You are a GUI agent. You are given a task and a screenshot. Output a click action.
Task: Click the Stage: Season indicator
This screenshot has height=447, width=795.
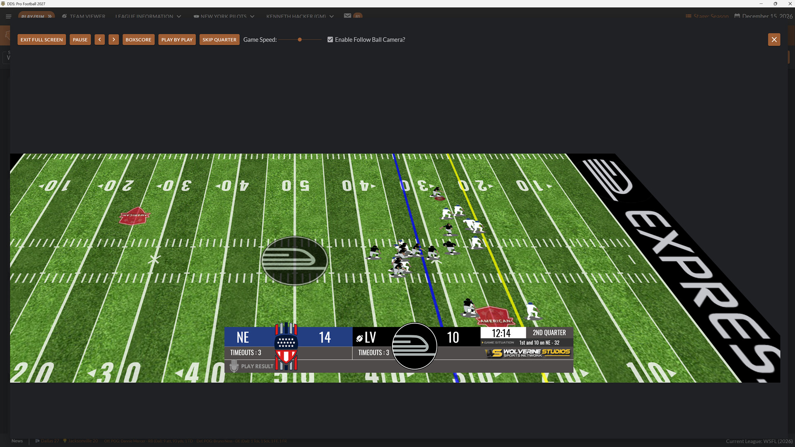pos(707,16)
